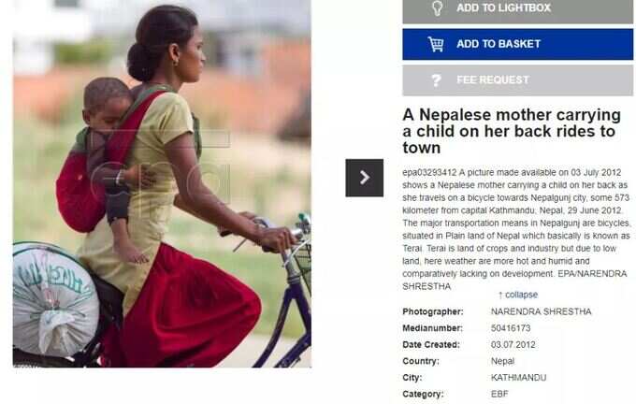Click the shopping cart icon
Screen dimensions: 636x404
coord(436,44)
